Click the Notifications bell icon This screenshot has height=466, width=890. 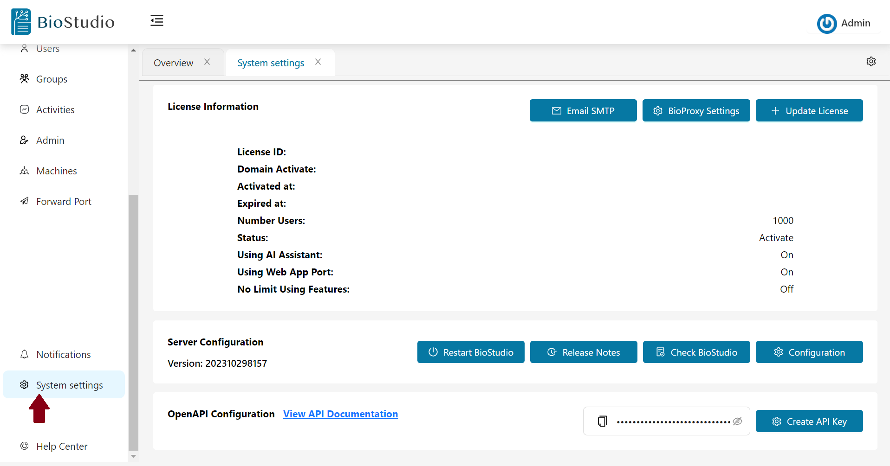pos(25,354)
